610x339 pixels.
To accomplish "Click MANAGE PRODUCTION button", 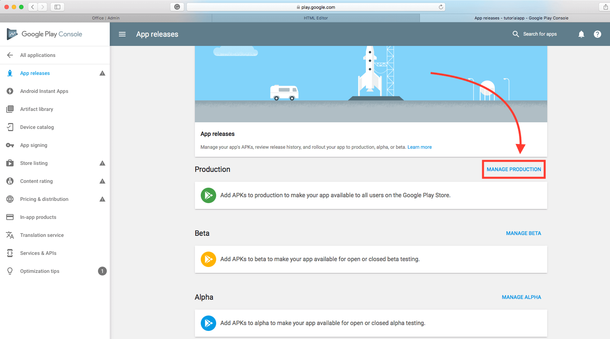I will pos(514,169).
